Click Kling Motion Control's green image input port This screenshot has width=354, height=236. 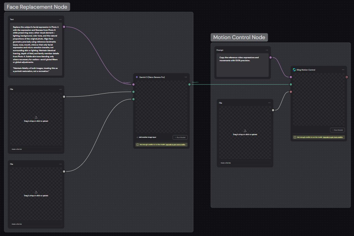[x=291, y=85]
